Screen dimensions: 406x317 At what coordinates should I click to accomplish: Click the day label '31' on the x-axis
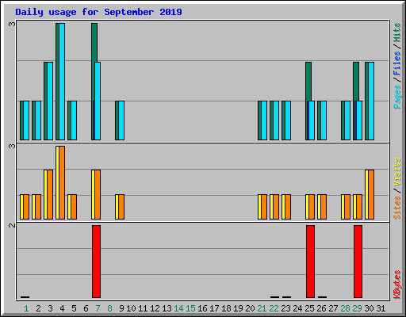pyautogui.click(x=381, y=308)
